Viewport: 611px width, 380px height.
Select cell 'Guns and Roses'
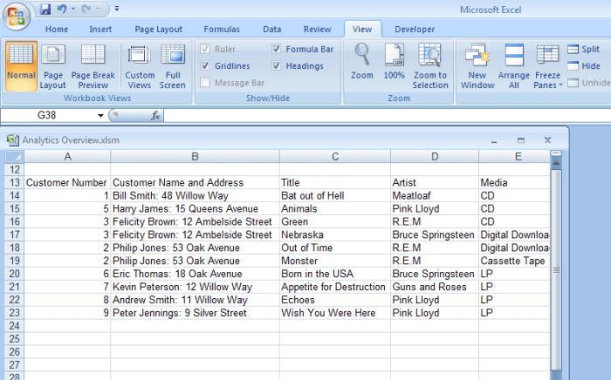point(435,287)
